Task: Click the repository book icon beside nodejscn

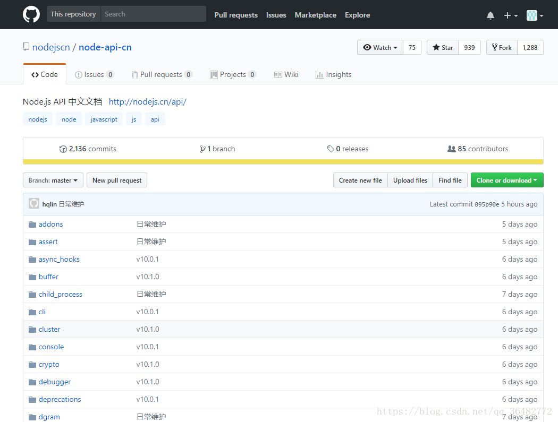Action: coord(26,47)
